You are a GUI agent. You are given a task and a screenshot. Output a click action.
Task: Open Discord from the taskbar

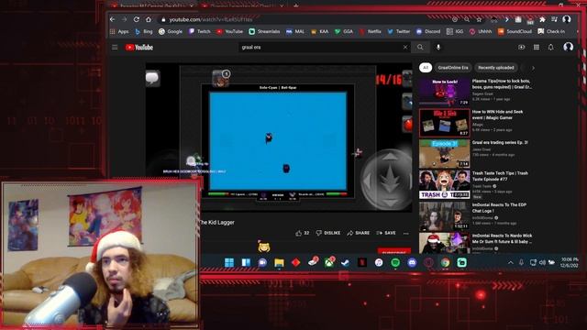tap(412, 263)
